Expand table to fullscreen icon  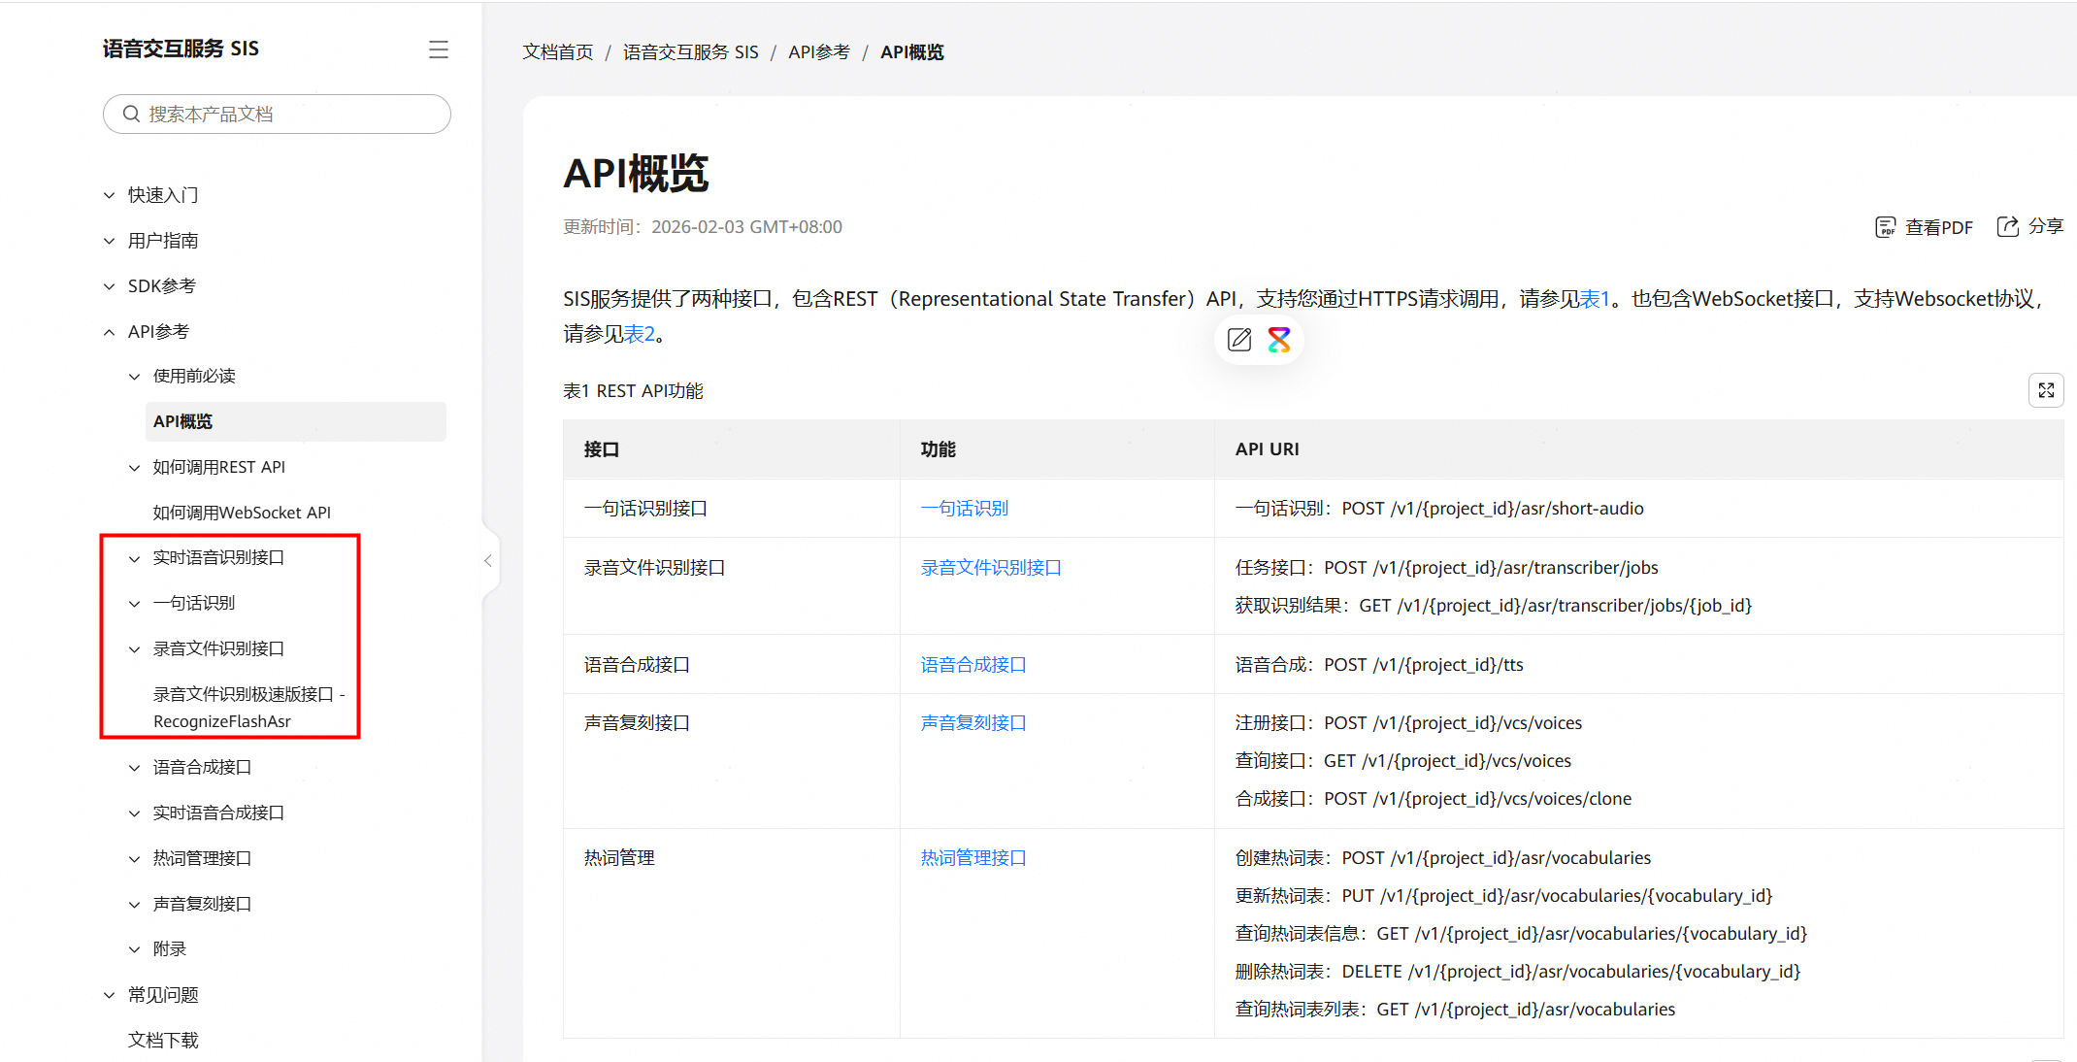[2046, 390]
